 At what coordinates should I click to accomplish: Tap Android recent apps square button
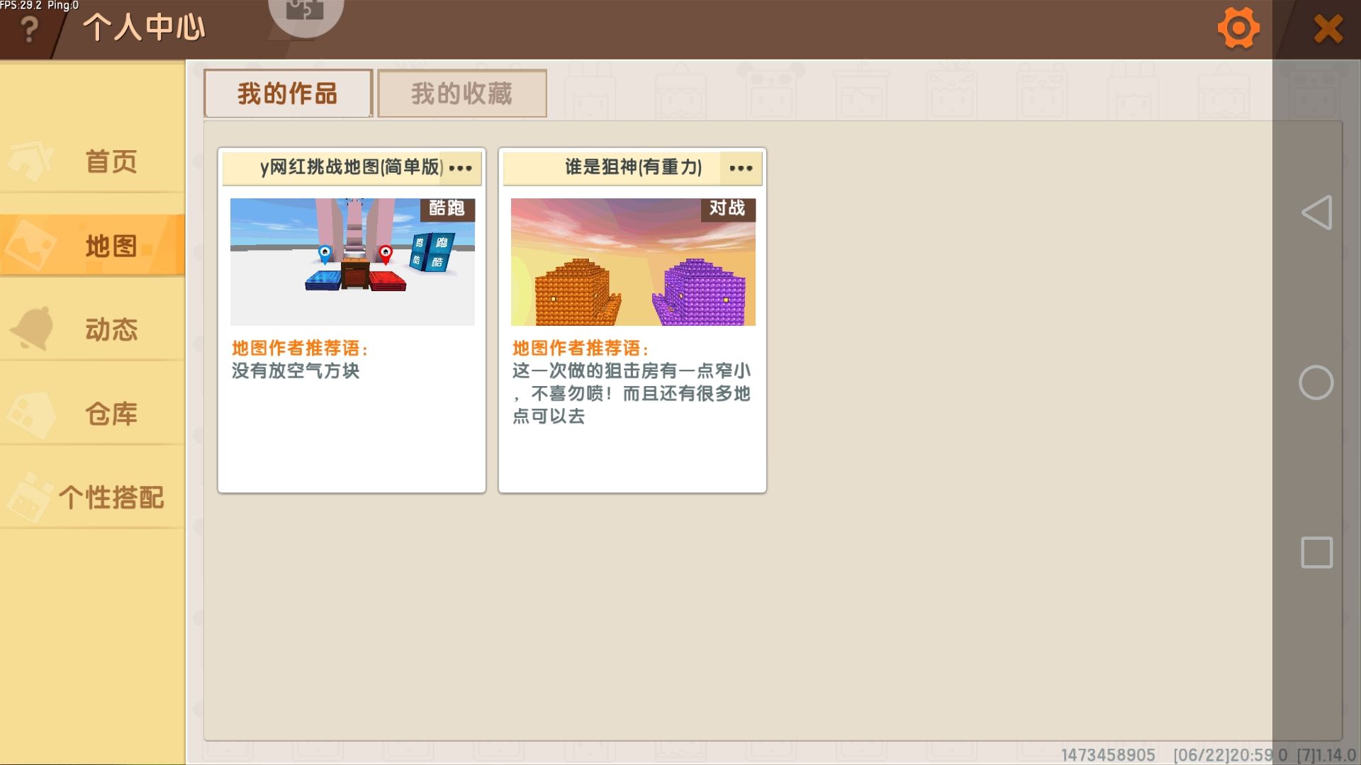(x=1316, y=552)
